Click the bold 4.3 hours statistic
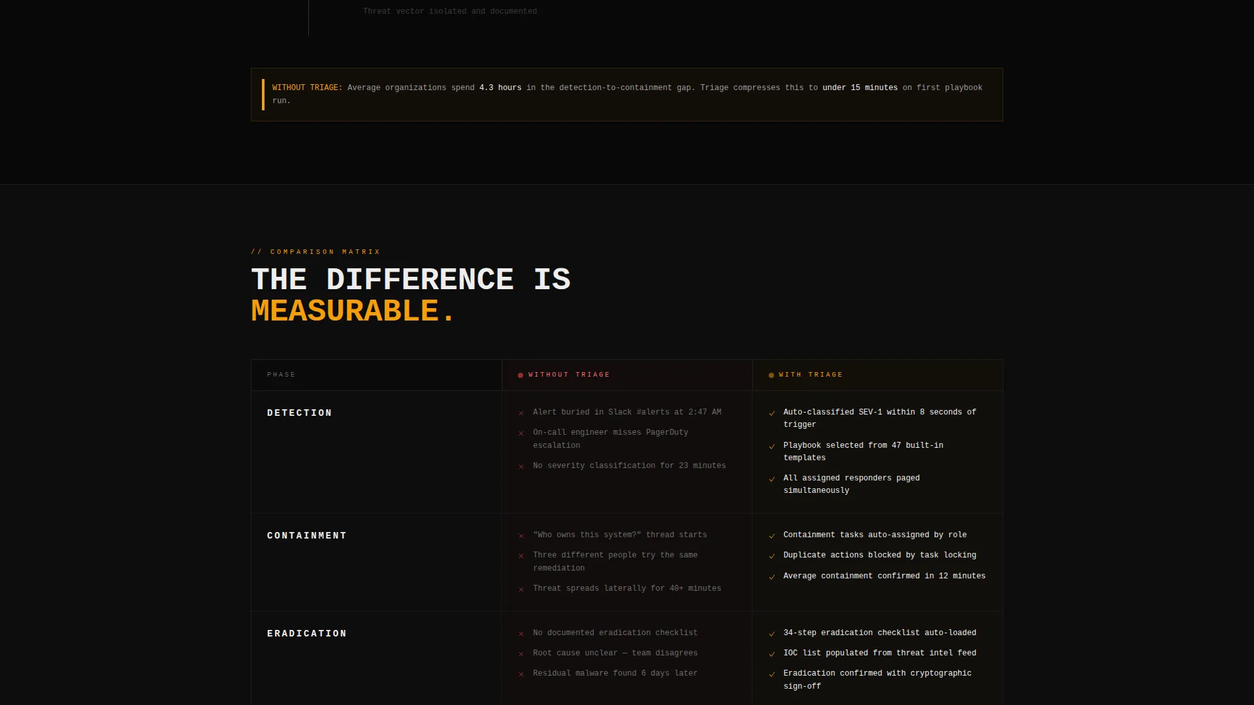The width and height of the screenshot is (1254, 705). [x=500, y=87]
